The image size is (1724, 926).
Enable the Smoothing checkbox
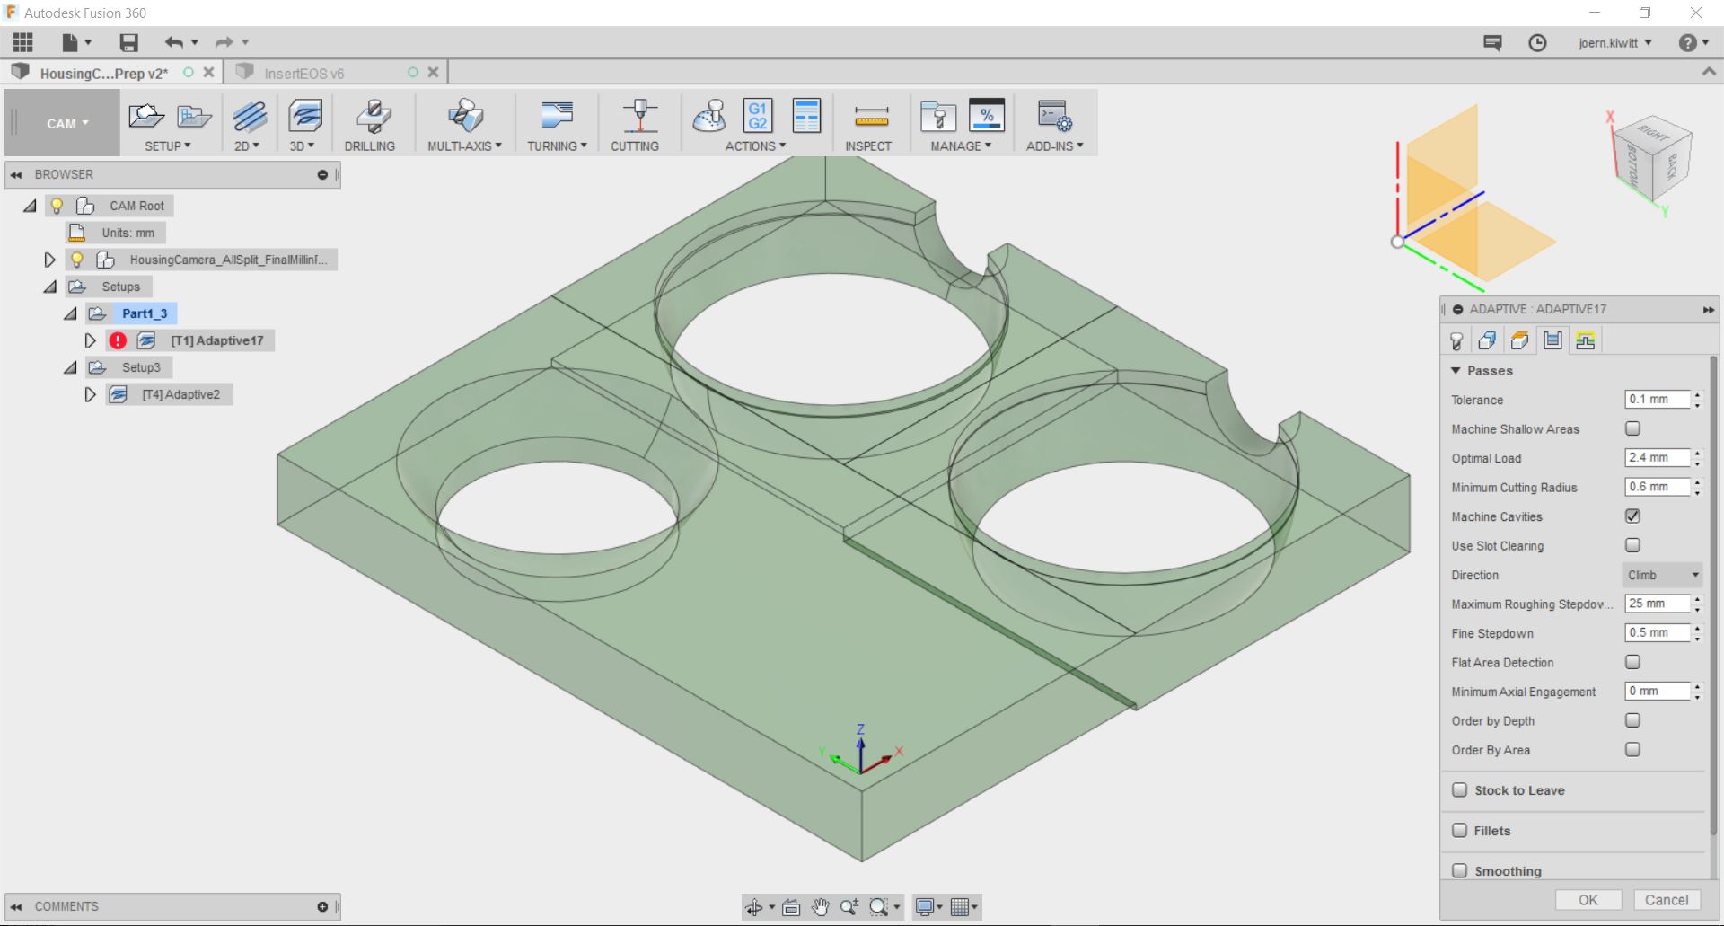(x=1460, y=870)
